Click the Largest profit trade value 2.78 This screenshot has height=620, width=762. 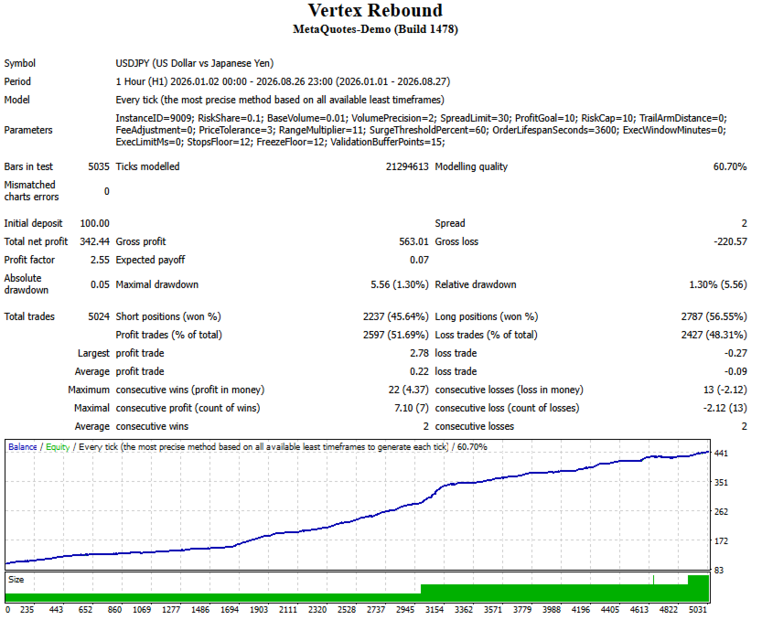point(419,353)
